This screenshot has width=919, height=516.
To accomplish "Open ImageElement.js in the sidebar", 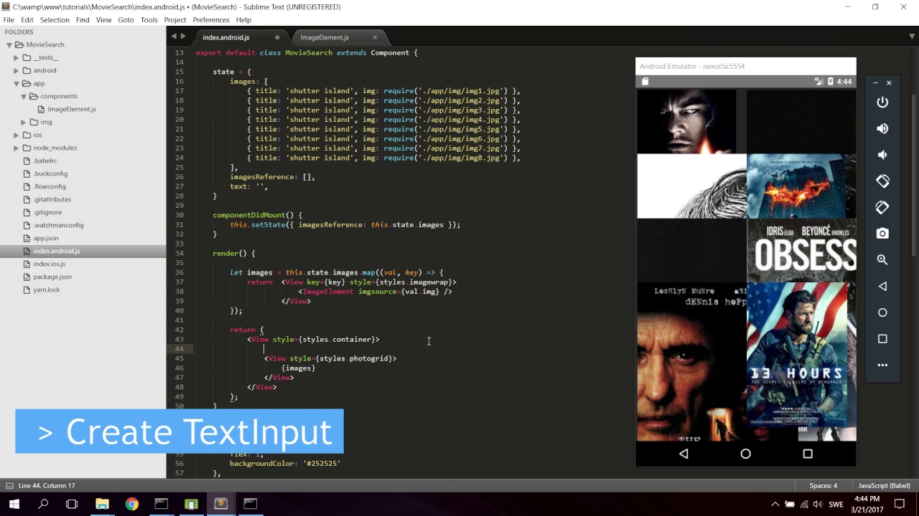I will coord(72,109).
